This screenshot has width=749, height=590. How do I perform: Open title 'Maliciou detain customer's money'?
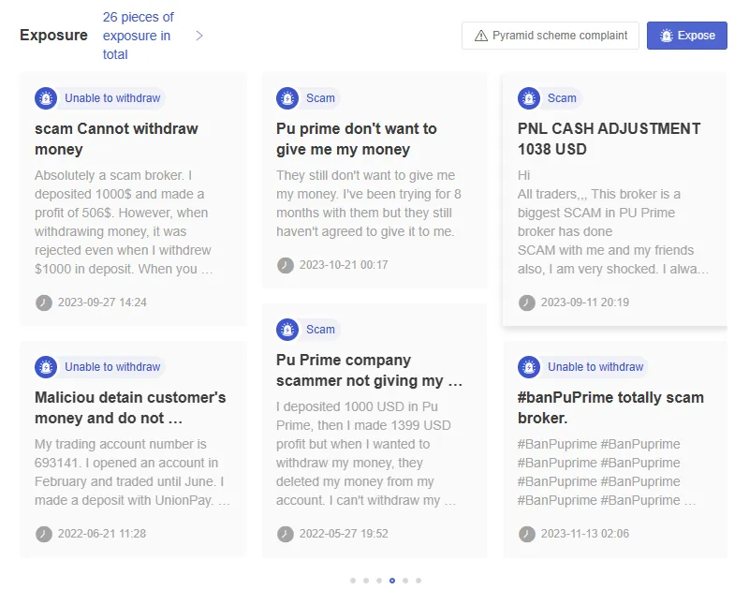tap(130, 407)
